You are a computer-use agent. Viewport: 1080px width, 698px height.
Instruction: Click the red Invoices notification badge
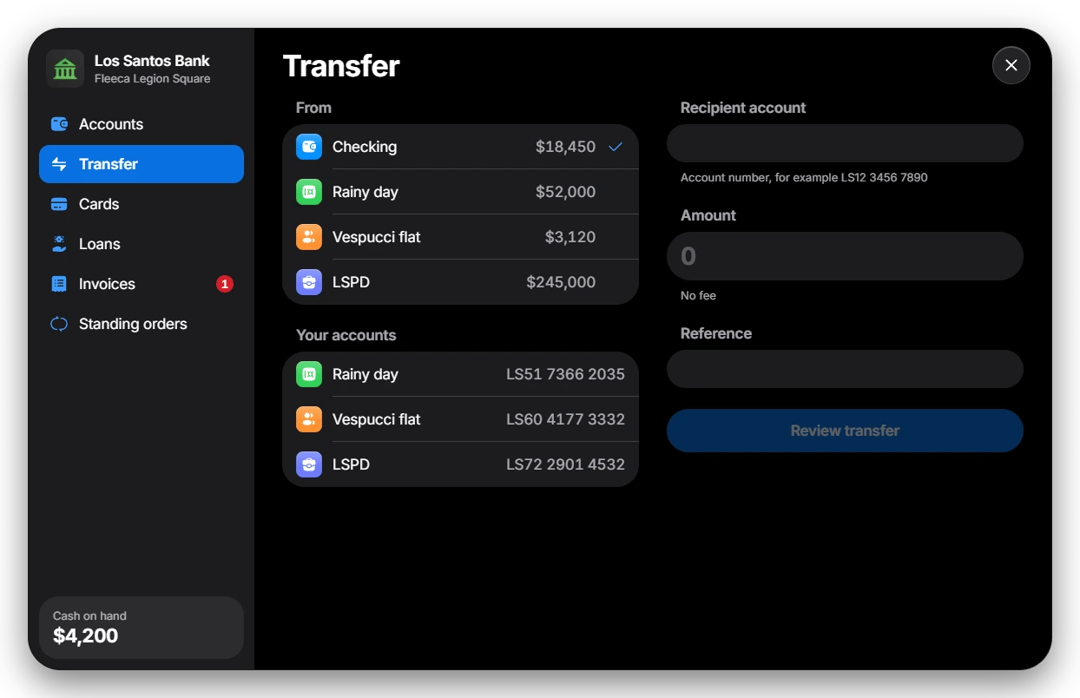[x=225, y=284]
